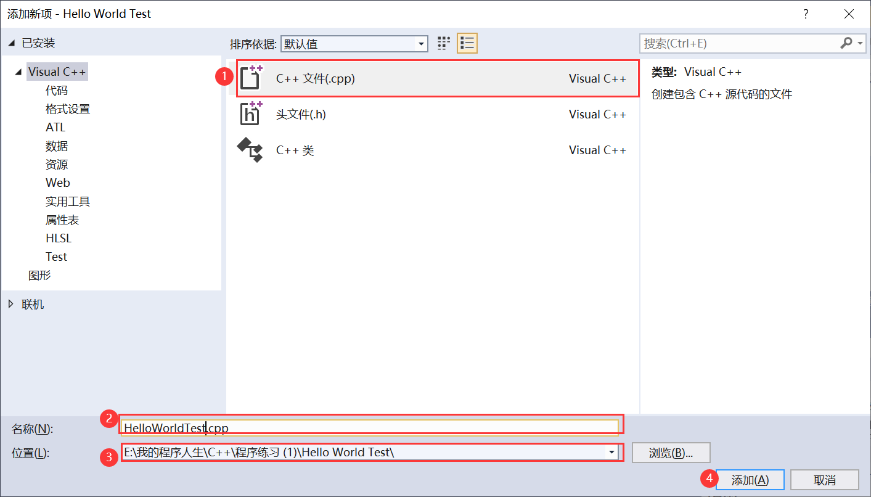Viewport: 871px width, 497px height.
Task: Click the 添加(A) button
Action: point(750,480)
